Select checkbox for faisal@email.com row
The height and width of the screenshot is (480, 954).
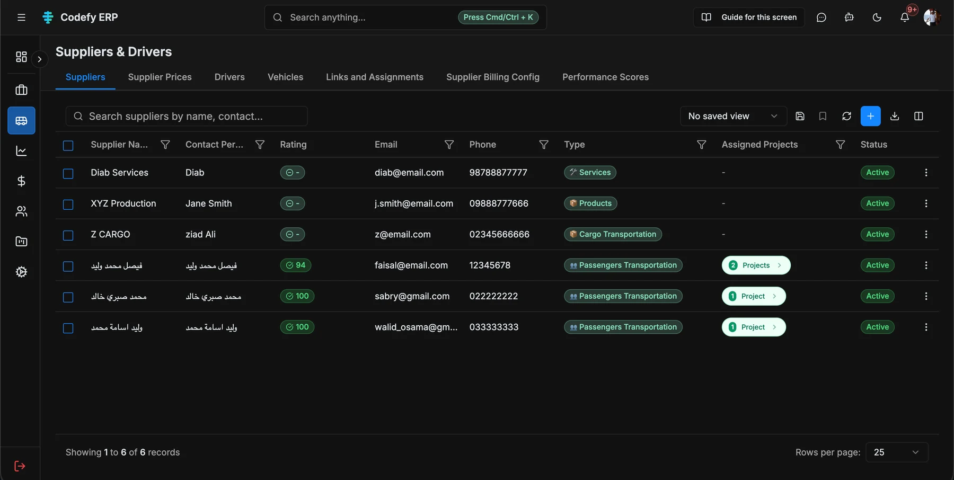pos(68,266)
